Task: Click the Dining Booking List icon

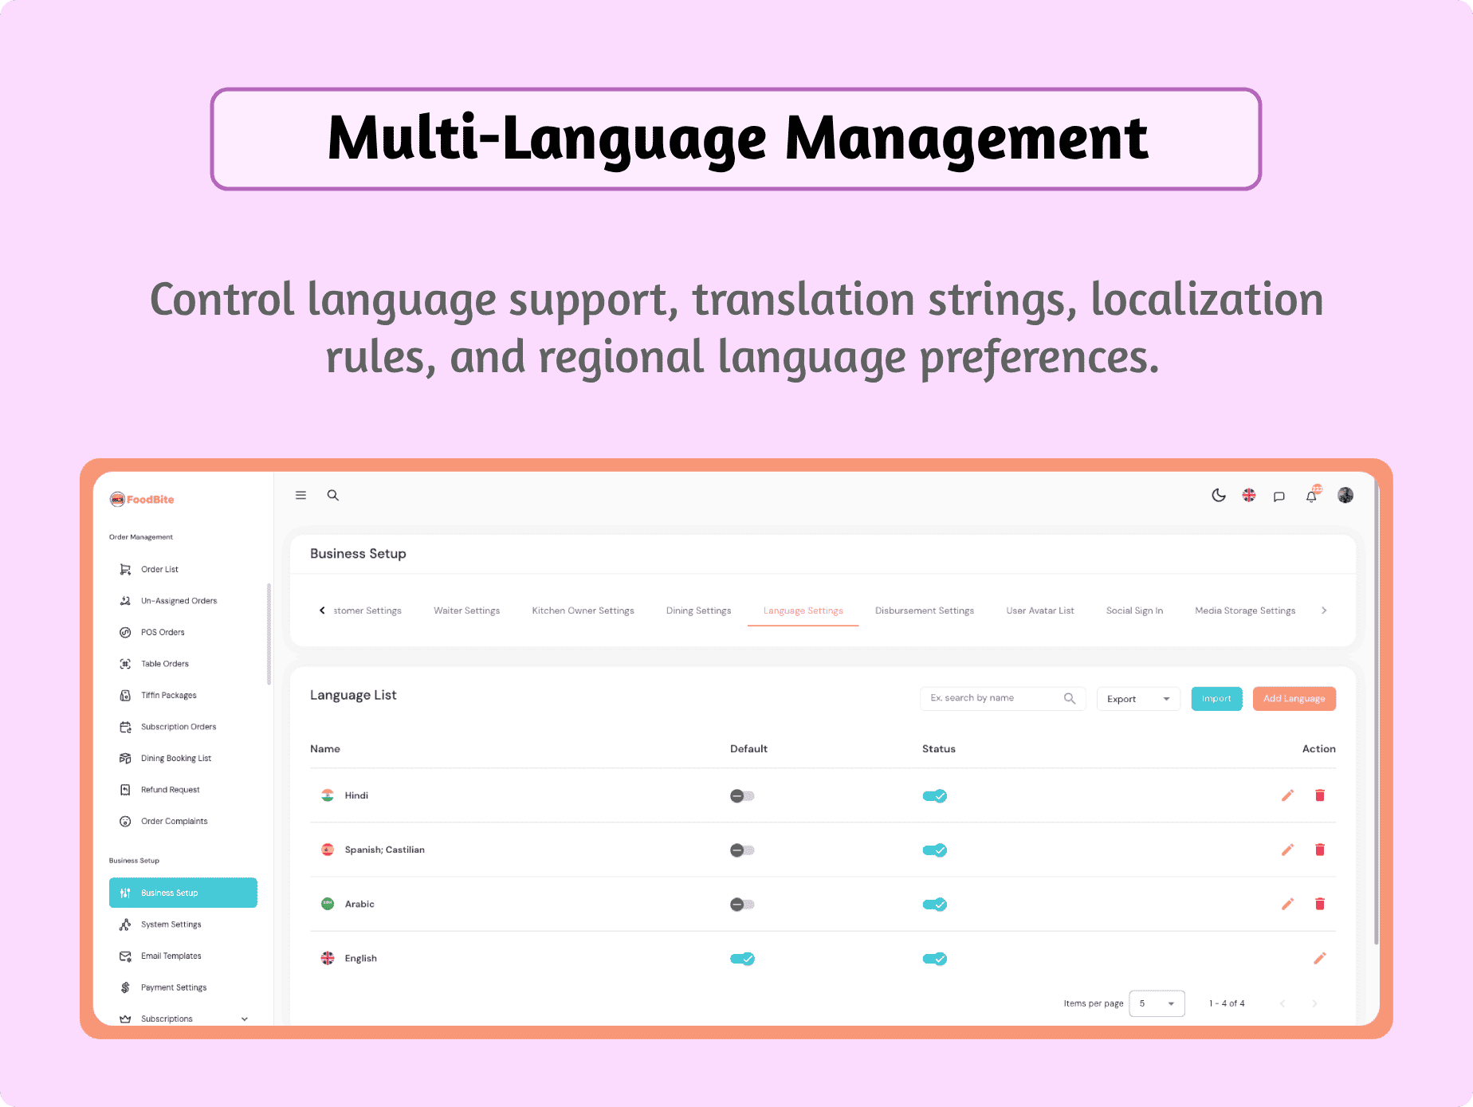Action: coord(125,758)
